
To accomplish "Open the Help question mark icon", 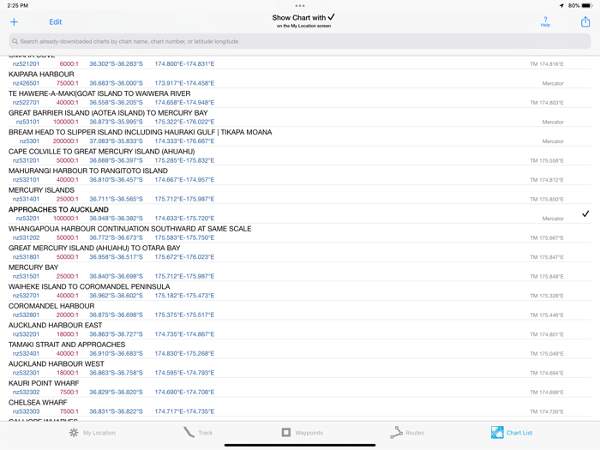I will pyautogui.click(x=545, y=21).
